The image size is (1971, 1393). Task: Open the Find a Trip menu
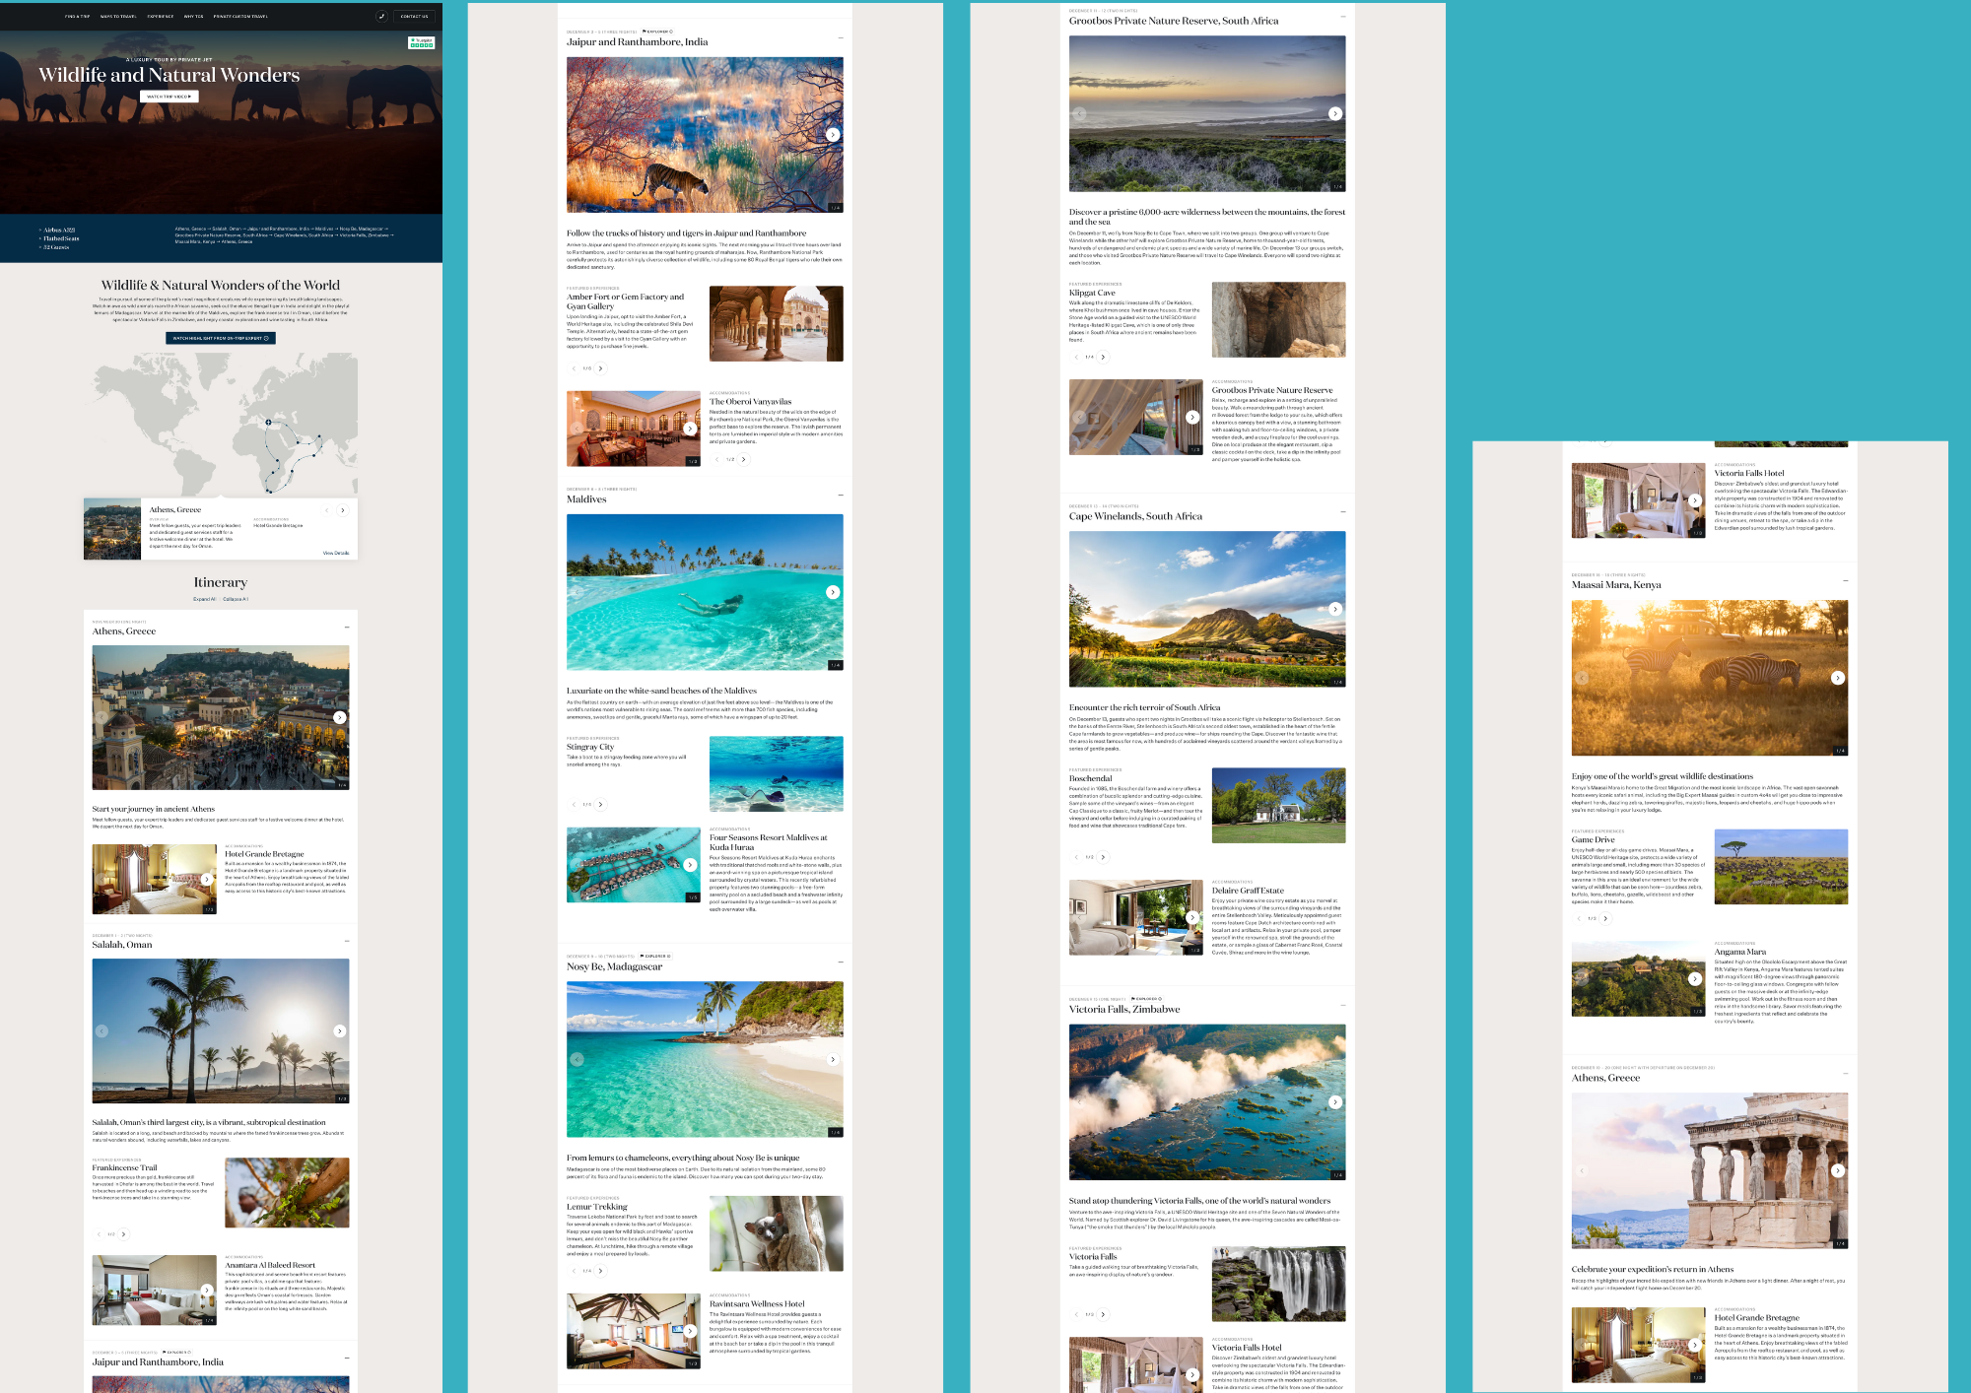click(77, 16)
